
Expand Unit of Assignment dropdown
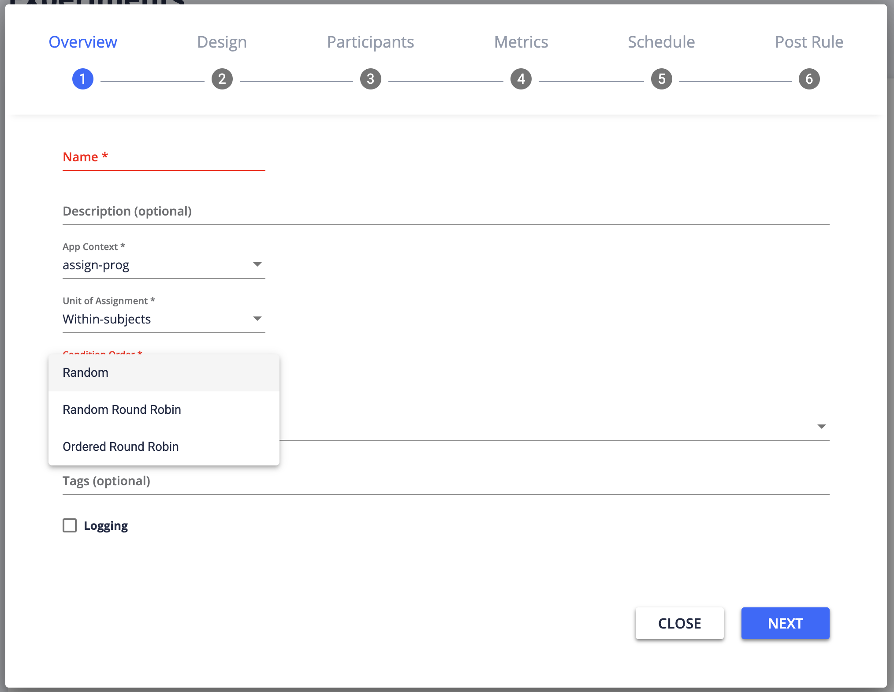click(257, 319)
